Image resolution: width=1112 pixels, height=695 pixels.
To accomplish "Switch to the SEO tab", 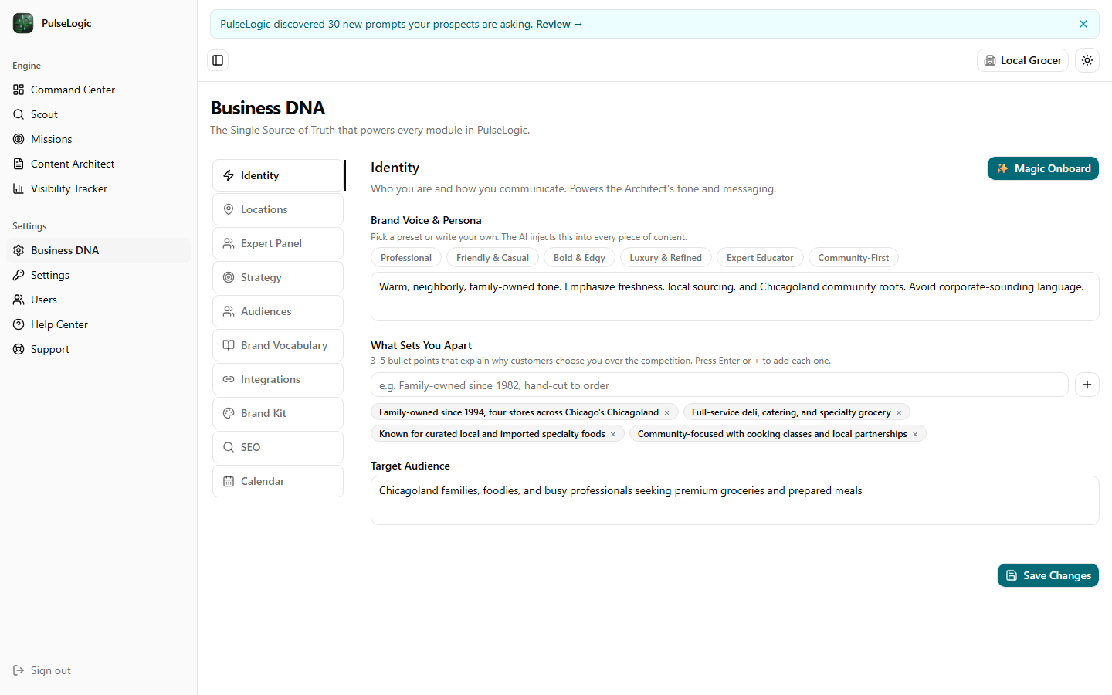I will pos(278,447).
